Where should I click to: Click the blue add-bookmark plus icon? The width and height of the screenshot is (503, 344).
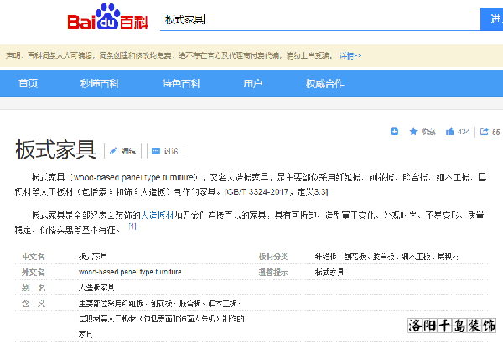click(x=394, y=131)
